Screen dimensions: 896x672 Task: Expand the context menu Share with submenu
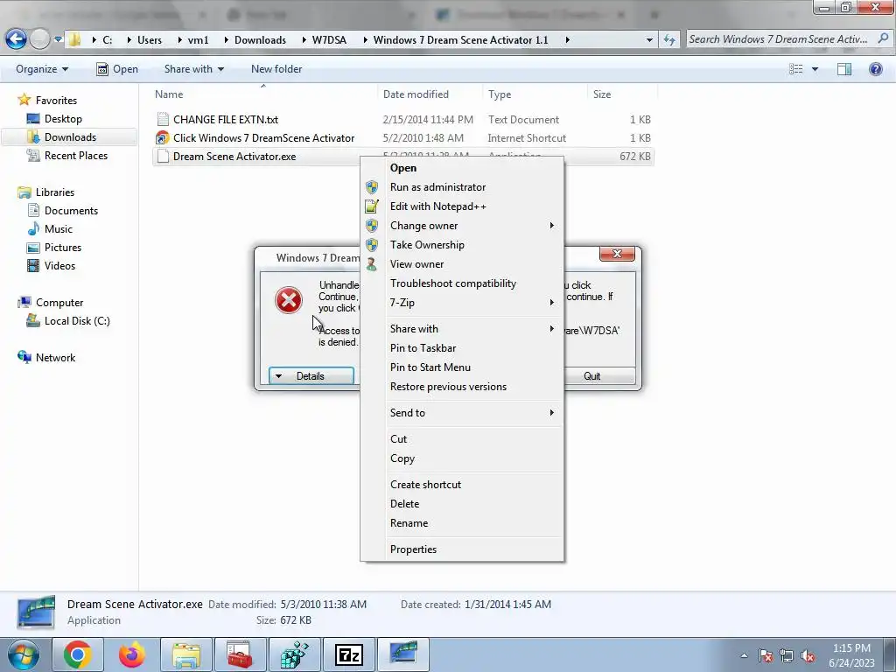point(462,329)
